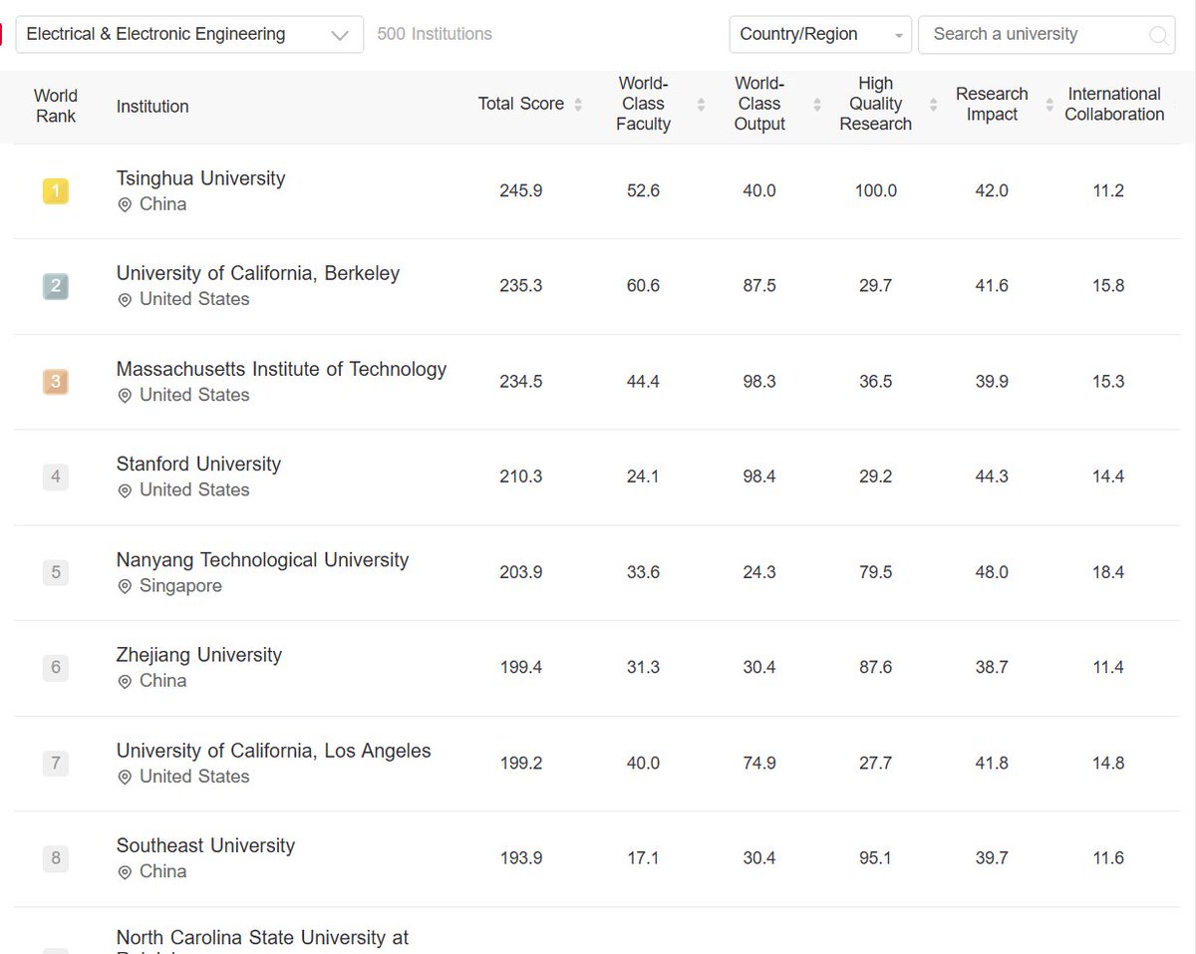Click the World-Class Output column header
Viewport: 1196px width, 954px height.
759,104
